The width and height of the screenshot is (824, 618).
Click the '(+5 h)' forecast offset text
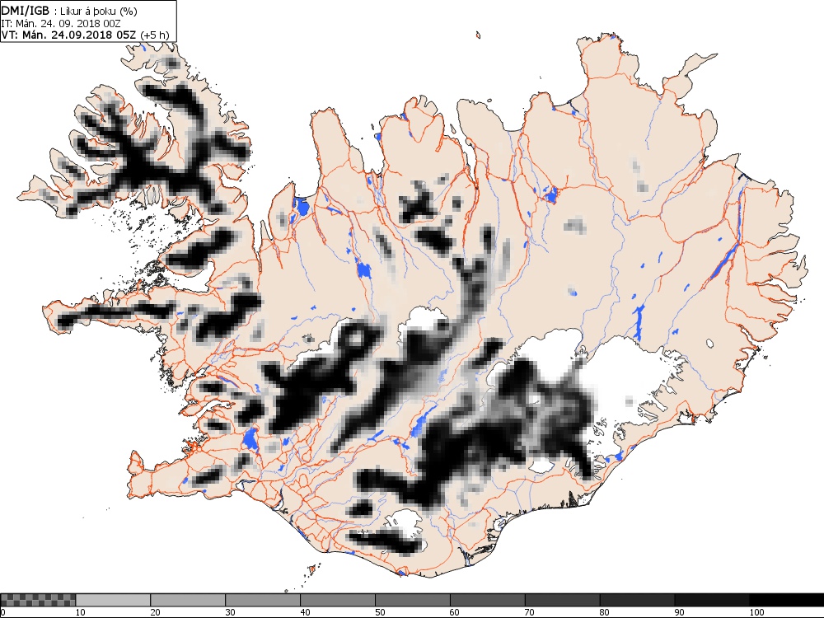coord(155,35)
